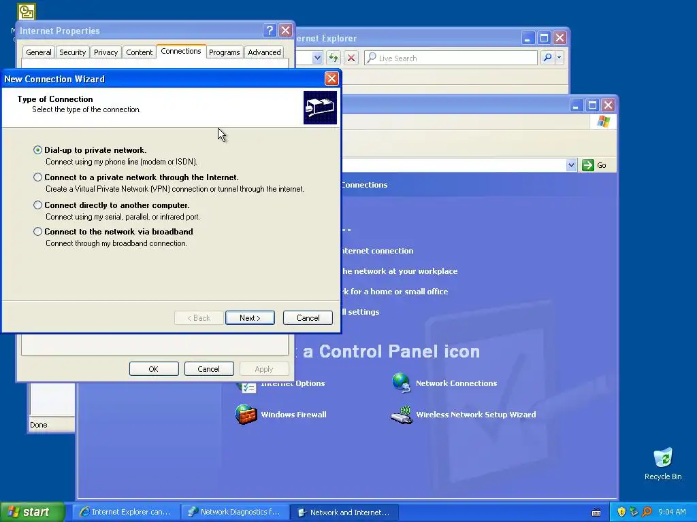Screen dimensions: 697x522
Task: Open Network Connections globe icon
Action: click(402, 383)
